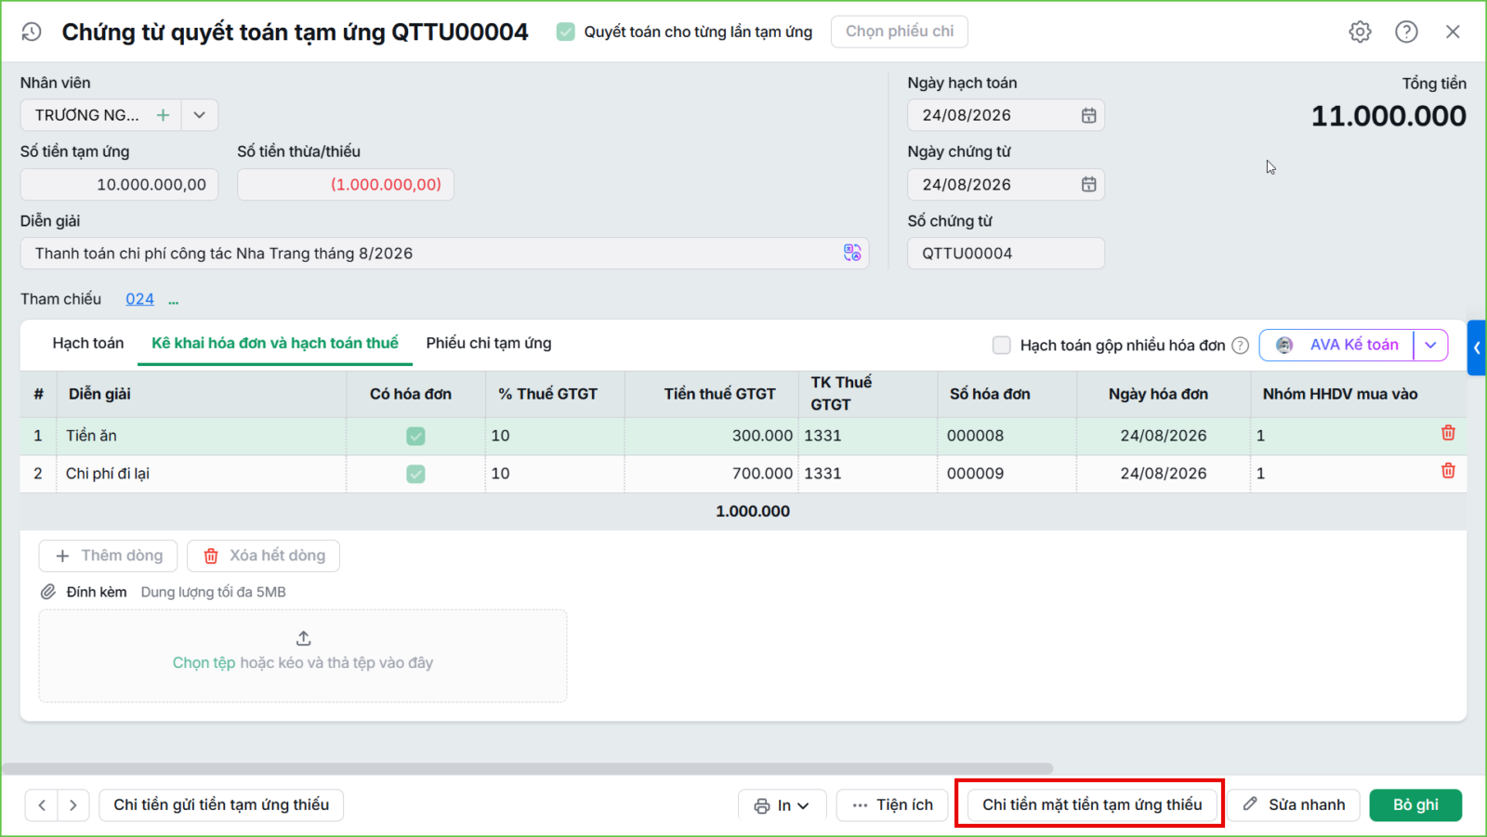Click Thêm dòng to add a row

point(109,556)
